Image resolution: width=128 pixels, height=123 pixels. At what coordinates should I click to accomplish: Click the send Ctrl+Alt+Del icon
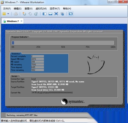point(16,14)
